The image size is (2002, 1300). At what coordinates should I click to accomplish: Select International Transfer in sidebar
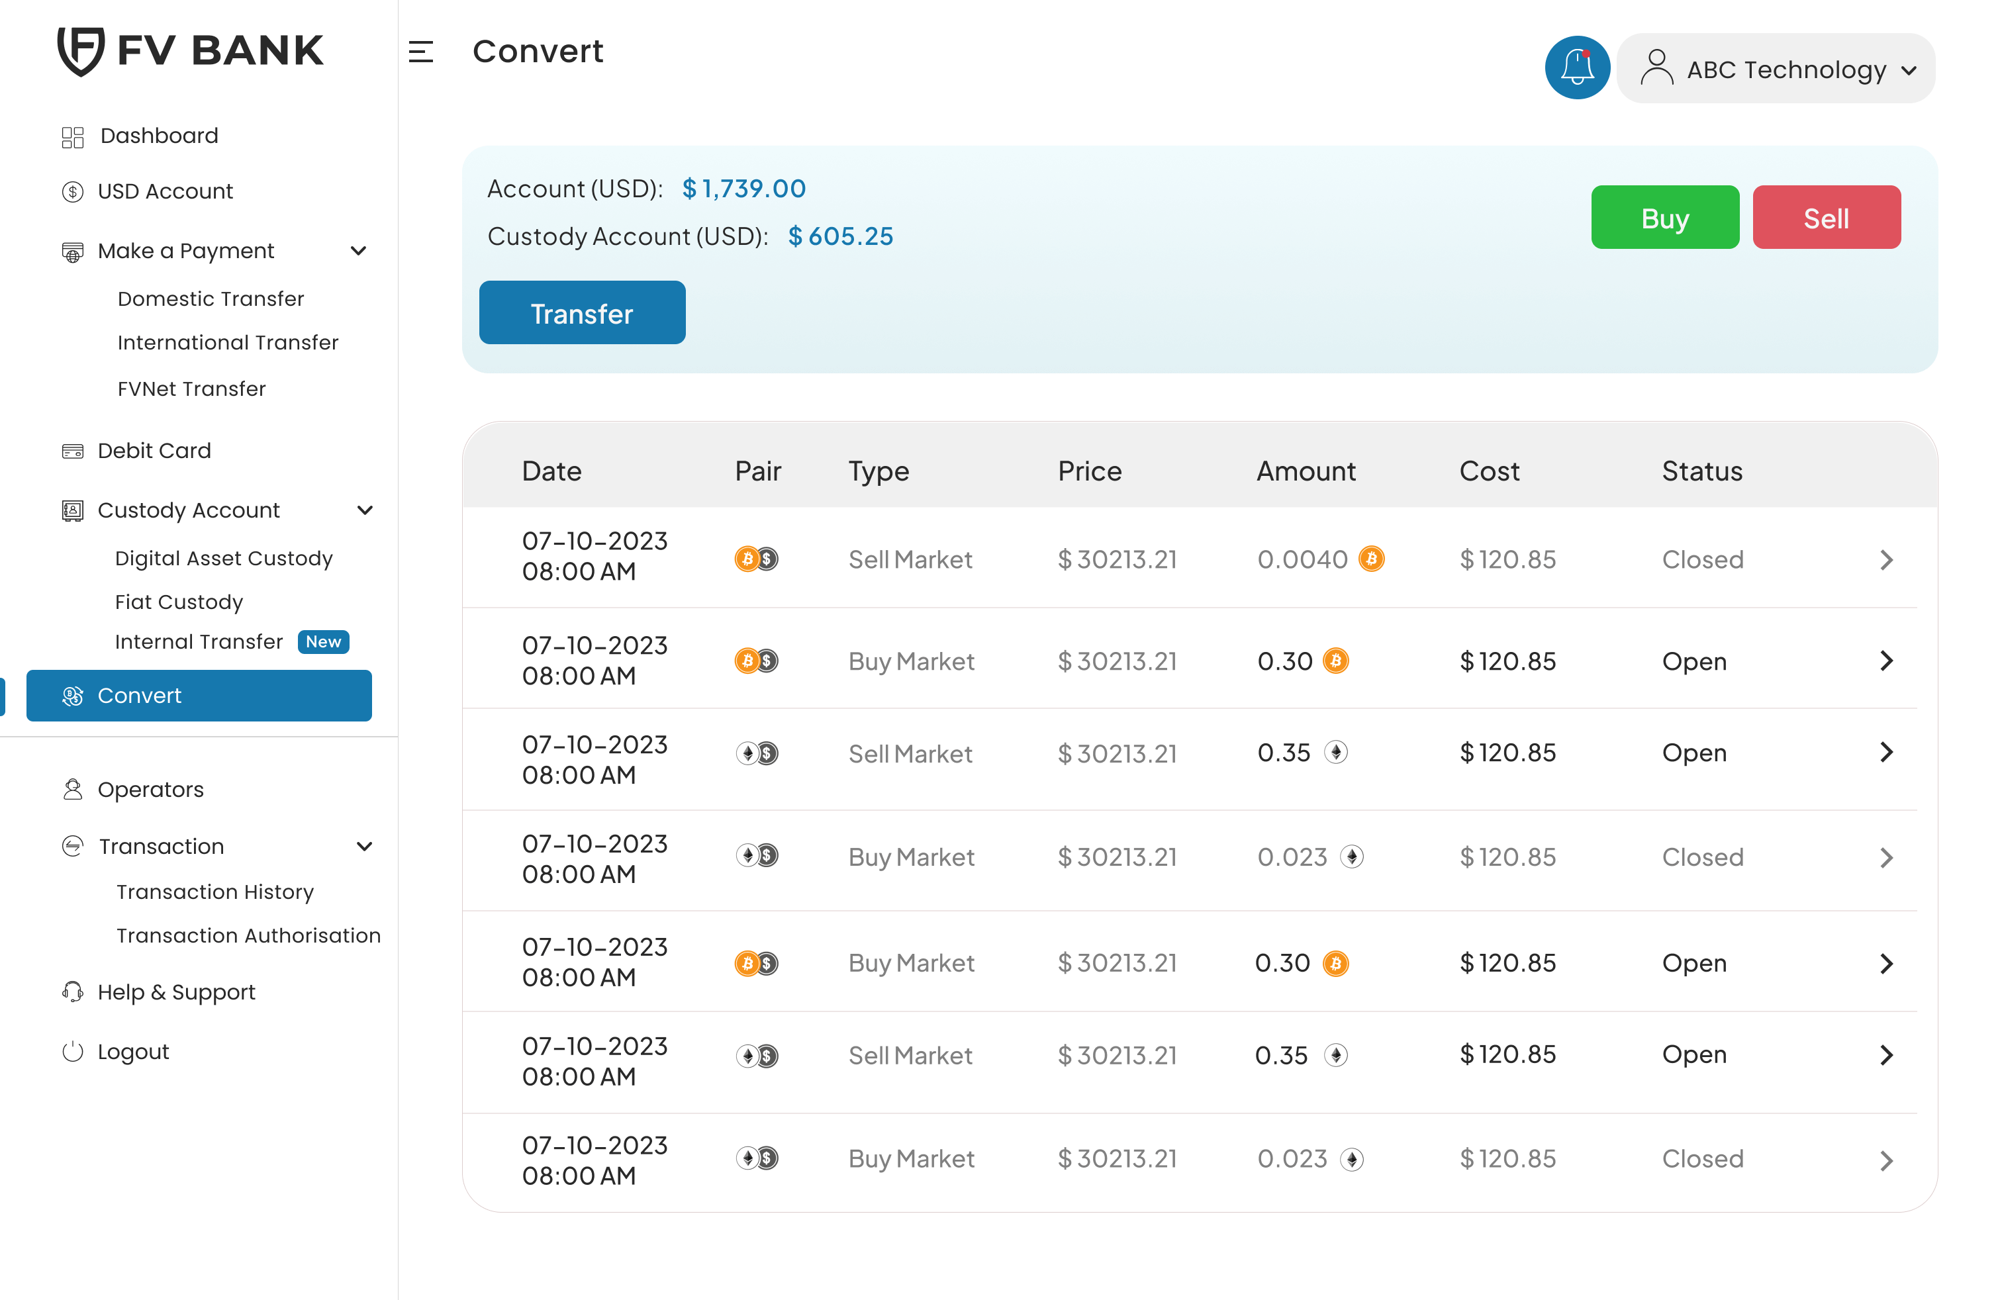[x=227, y=342]
